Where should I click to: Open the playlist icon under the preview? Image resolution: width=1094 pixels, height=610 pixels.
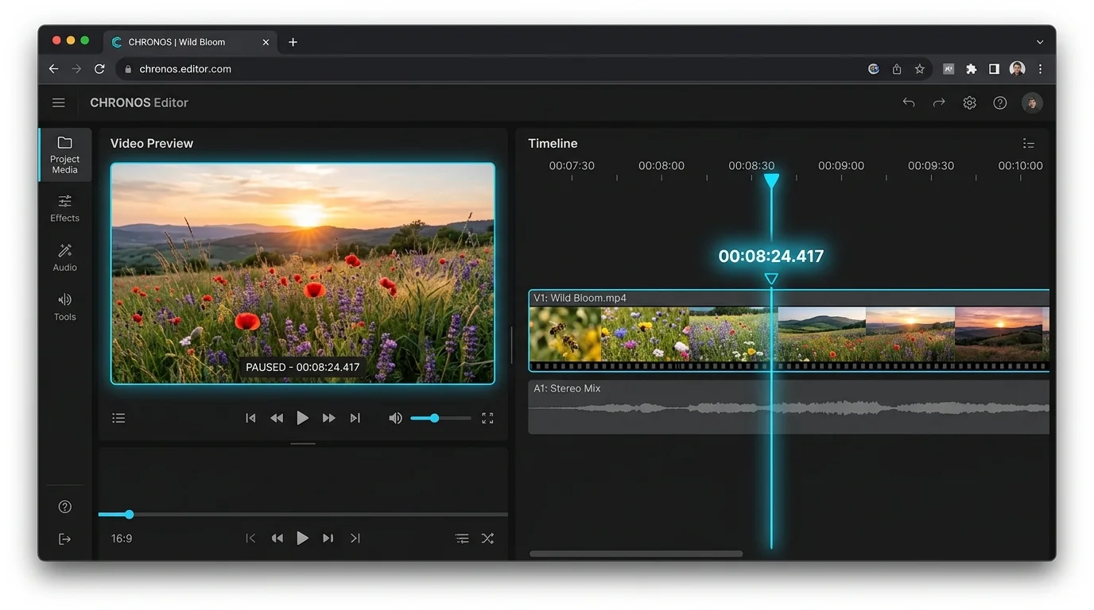pyautogui.click(x=118, y=417)
